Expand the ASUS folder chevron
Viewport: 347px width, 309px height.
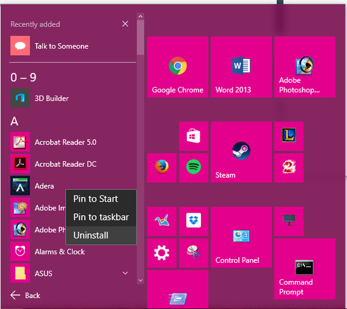point(125,273)
